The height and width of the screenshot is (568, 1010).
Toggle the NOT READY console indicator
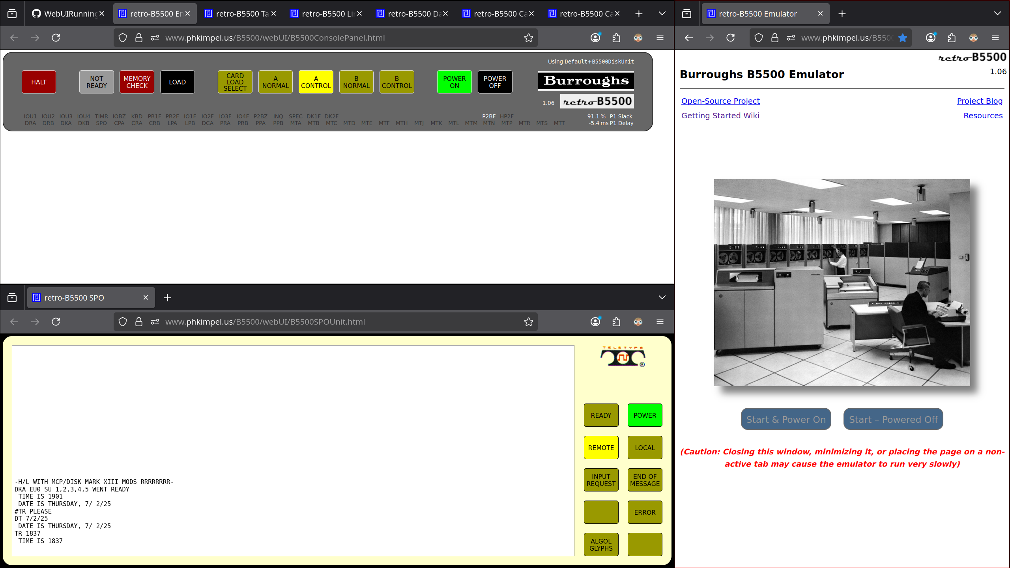coord(97,82)
